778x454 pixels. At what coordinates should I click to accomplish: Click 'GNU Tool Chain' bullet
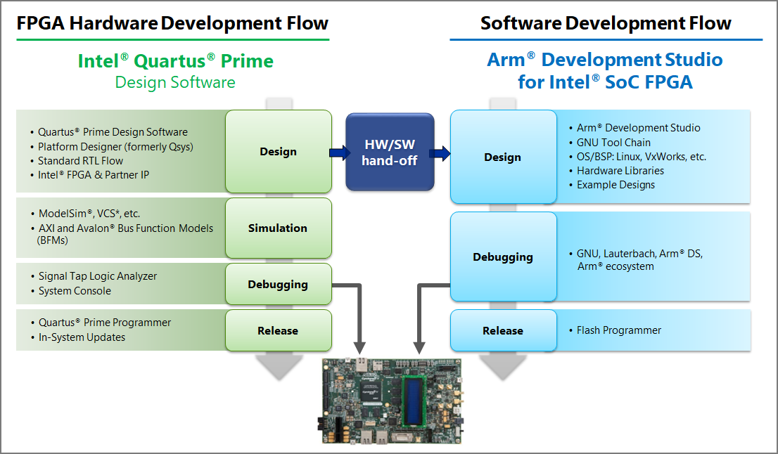point(613,143)
